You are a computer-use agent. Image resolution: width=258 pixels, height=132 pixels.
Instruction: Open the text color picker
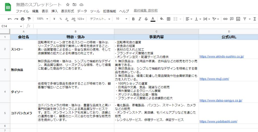[153, 19]
